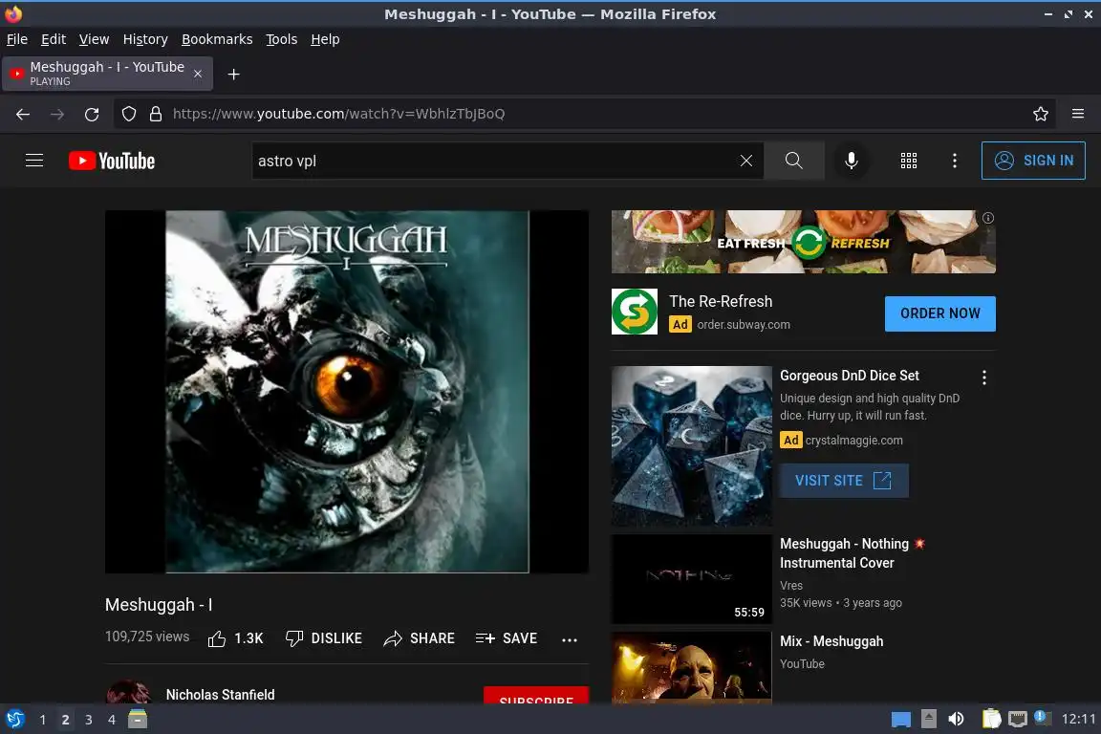Reload the current page
The image size is (1101, 734).
click(x=92, y=114)
